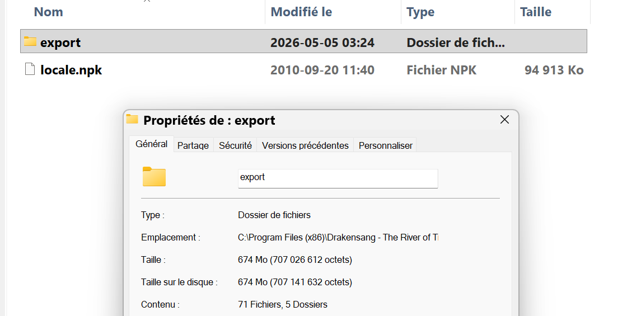The height and width of the screenshot is (316, 641).
Task: Select the Général tab
Action: pos(151,144)
